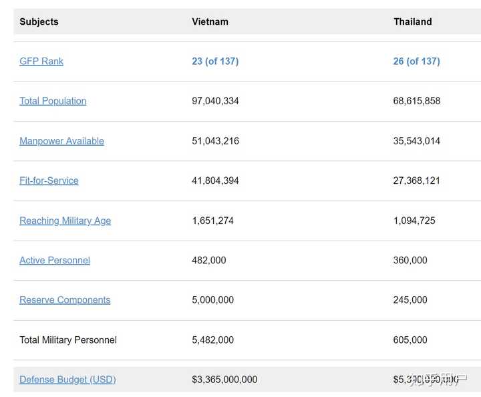The image size is (481, 397).
Task: Click Vietnam's reserve figure 5,000,000
Action: click(x=212, y=300)
